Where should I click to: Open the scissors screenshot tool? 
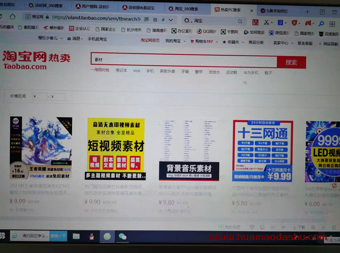tap(266, 22)
